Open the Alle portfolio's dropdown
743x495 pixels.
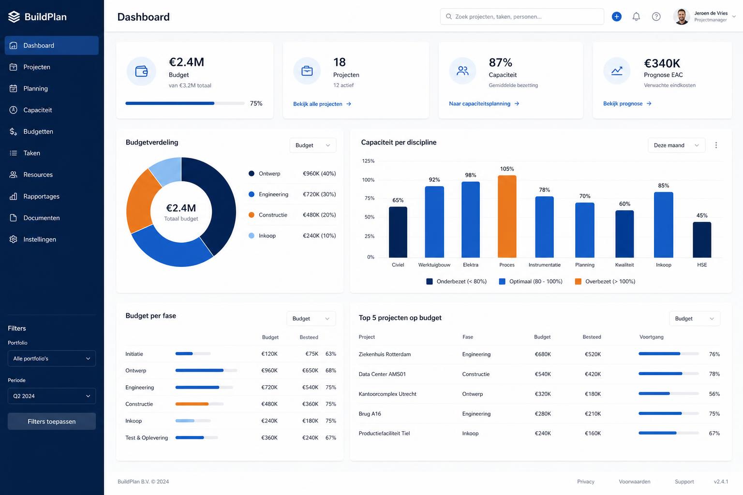click(x=52, y=359)
